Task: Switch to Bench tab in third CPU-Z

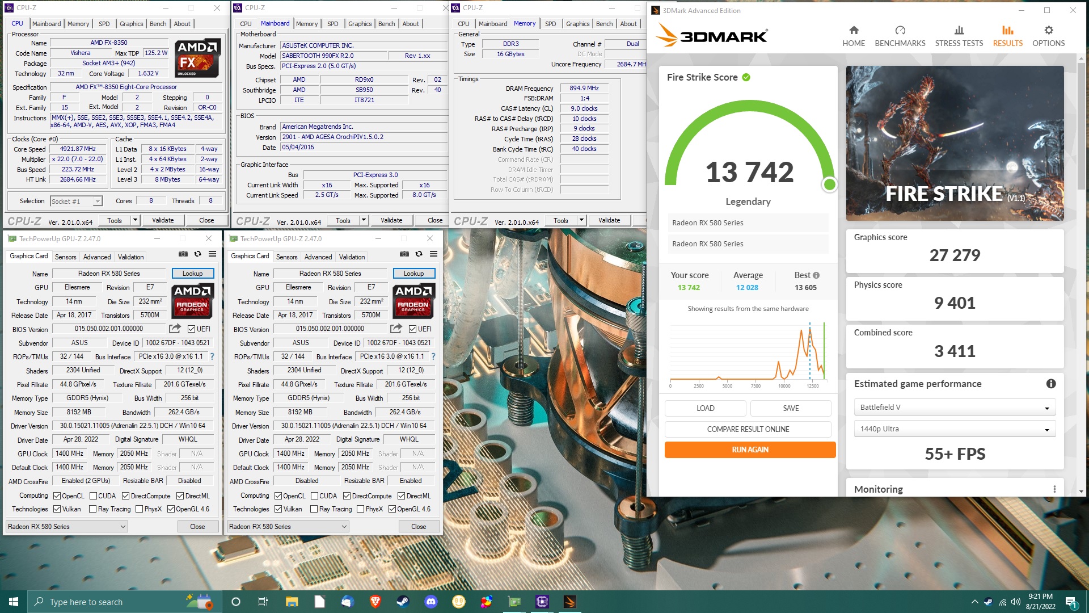Action: (x=604, y=24)
